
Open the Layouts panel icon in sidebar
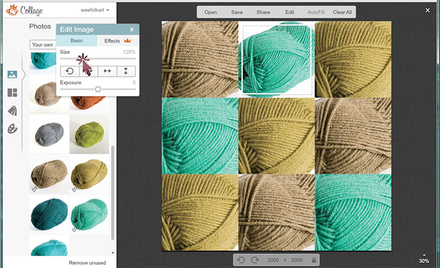click(x=12, y=93)
